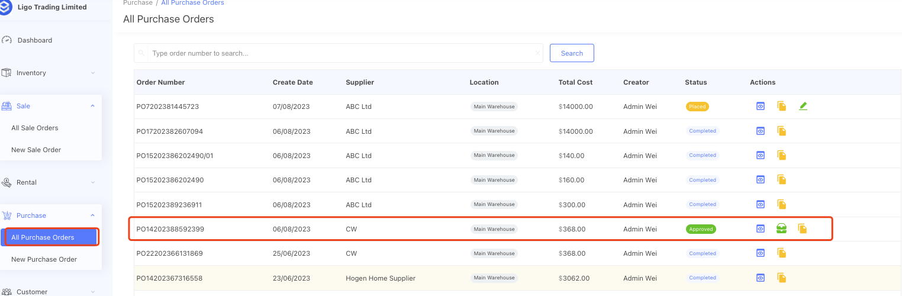Click the green receive icon on the Approved order

click(781, 229)
